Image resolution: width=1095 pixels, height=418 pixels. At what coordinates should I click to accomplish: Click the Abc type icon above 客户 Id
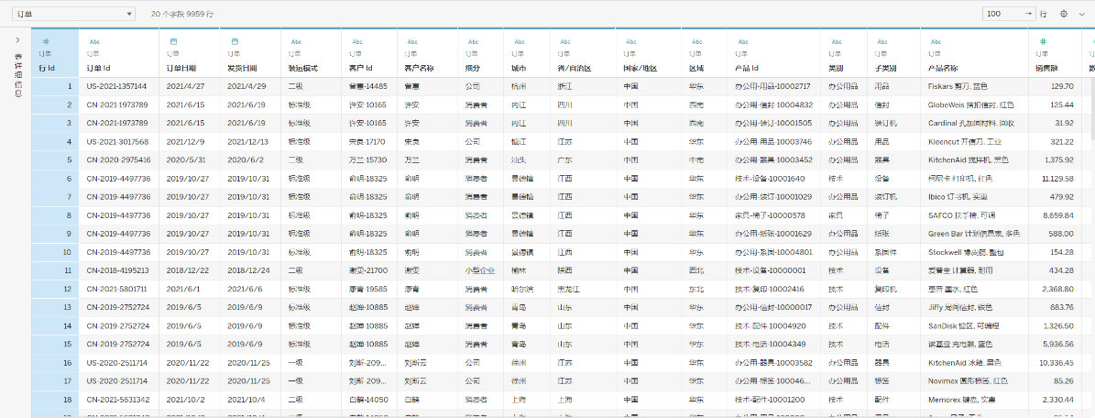356,42
